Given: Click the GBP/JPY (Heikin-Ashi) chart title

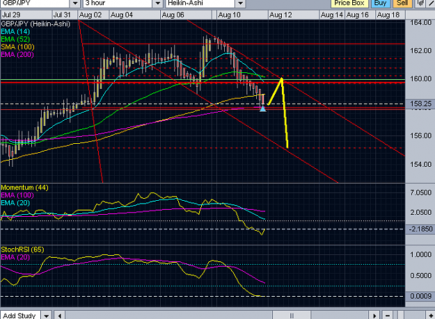Looking at the screenshot, I should click(35, 24).
